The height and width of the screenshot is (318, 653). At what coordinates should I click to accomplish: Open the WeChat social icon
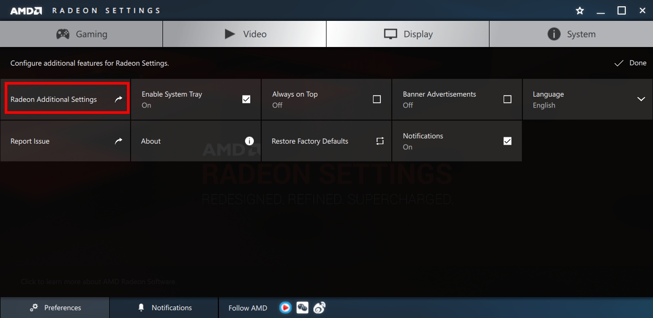(302, 308)
